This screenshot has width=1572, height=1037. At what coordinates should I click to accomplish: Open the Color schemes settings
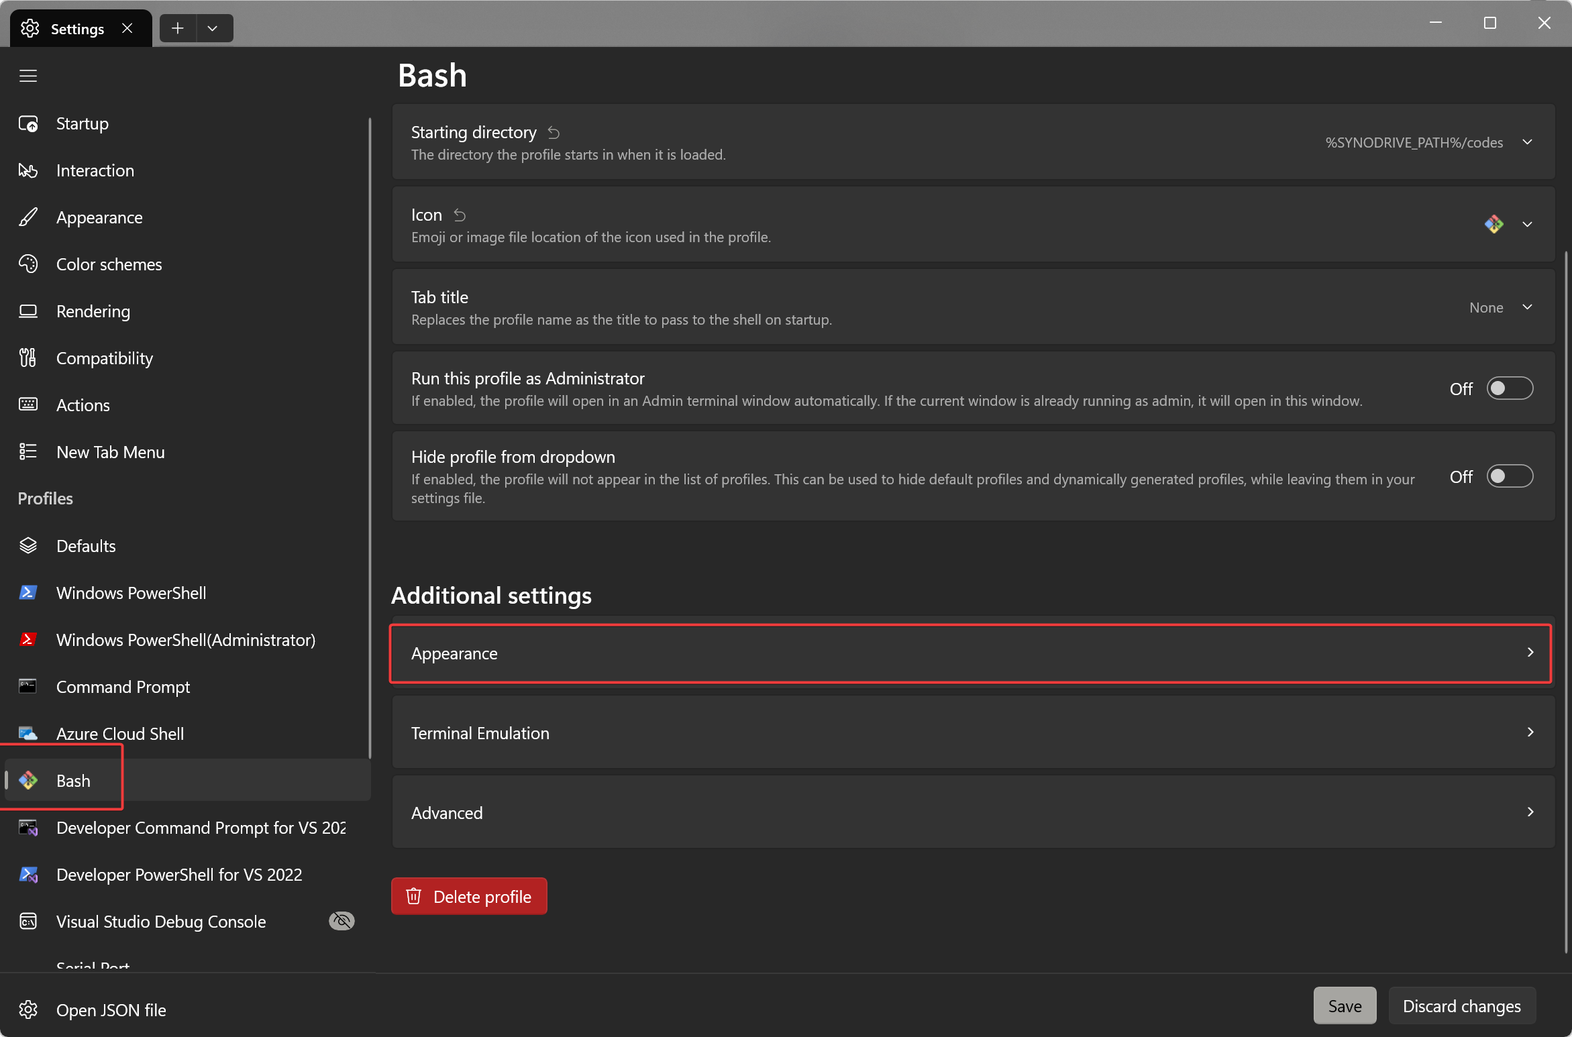109,264
